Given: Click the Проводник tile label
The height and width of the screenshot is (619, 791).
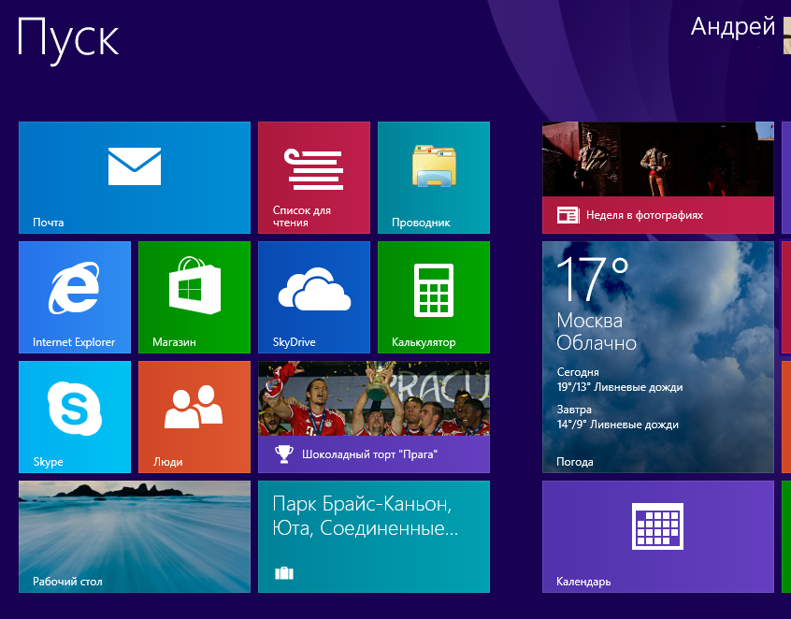Looking at the screenshot, I should pyautogui.click(x=422, y=223).
